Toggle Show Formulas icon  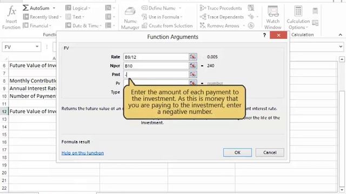point(251,8)
